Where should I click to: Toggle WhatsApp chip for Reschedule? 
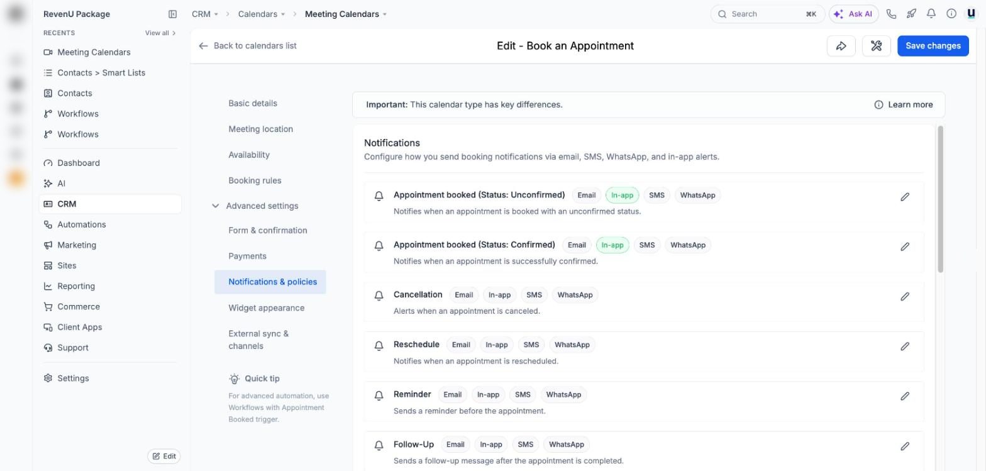(x=572, y=345)
